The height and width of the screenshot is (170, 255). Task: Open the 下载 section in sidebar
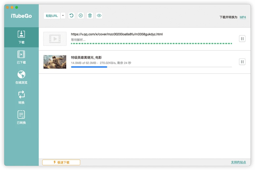click(21, 37)
